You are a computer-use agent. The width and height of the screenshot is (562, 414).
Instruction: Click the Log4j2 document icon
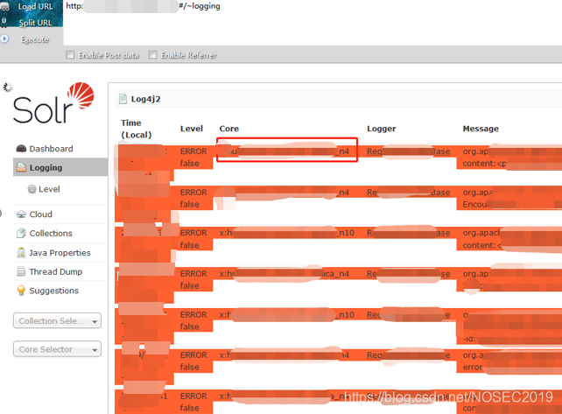(123, 99)
